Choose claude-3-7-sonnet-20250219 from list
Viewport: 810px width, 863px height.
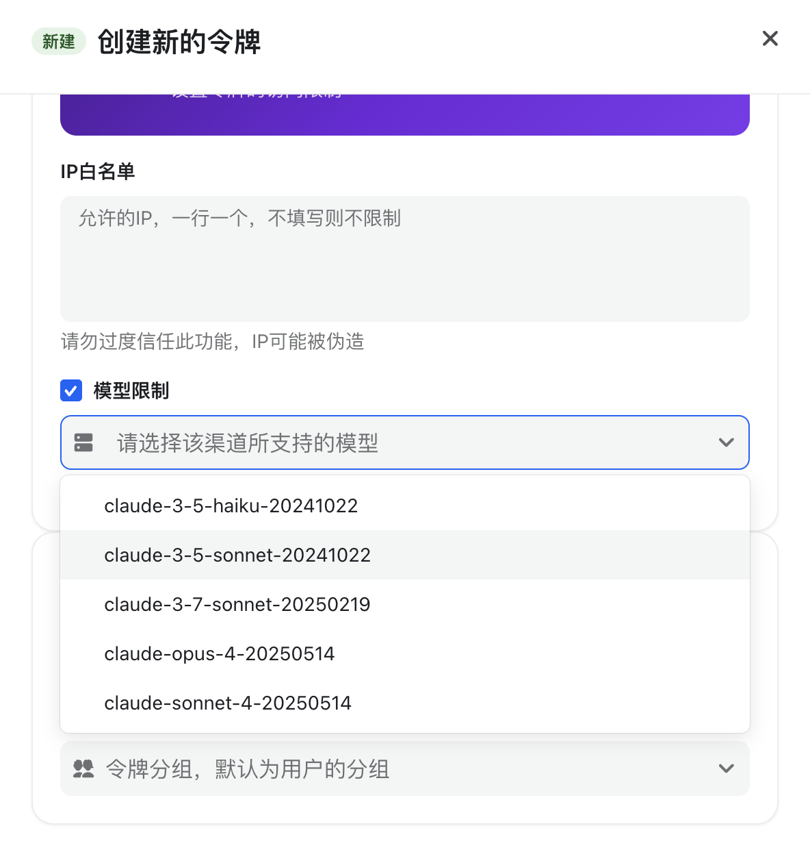click(x=405, y=604)
